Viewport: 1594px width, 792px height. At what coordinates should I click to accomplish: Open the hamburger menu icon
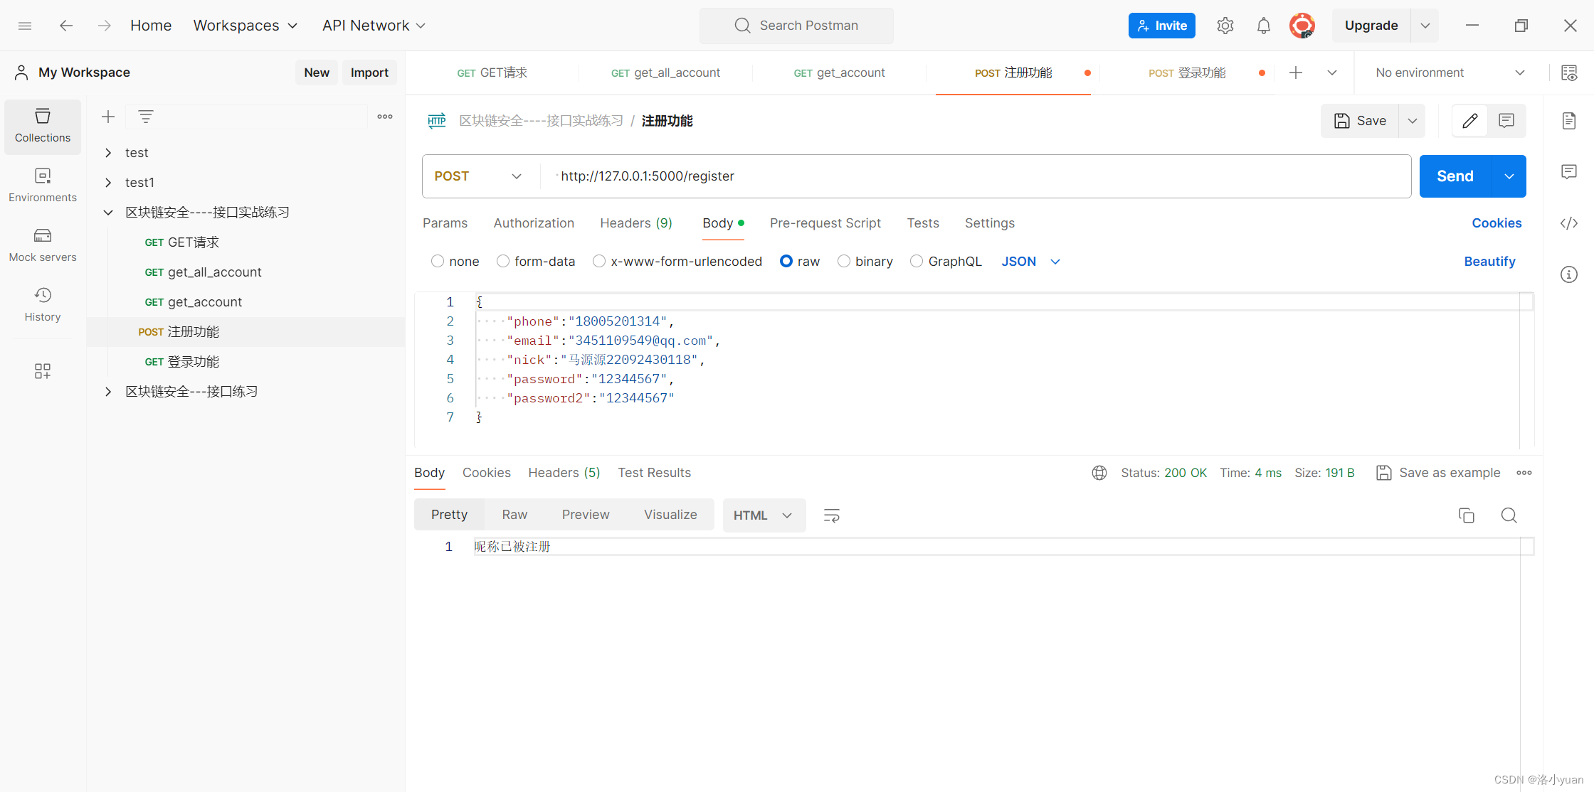click(25, 26)
